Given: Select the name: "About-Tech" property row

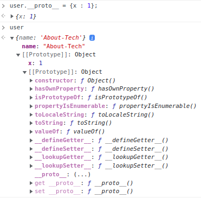Looking at the screenshot, I should point(54,46).
